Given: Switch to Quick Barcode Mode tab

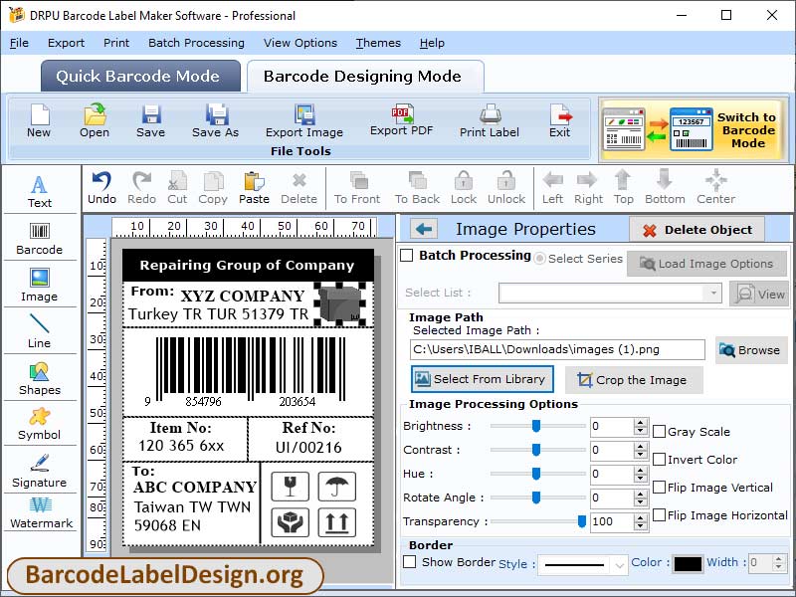Looking at the screenshot, I should (x=137, y=77).
